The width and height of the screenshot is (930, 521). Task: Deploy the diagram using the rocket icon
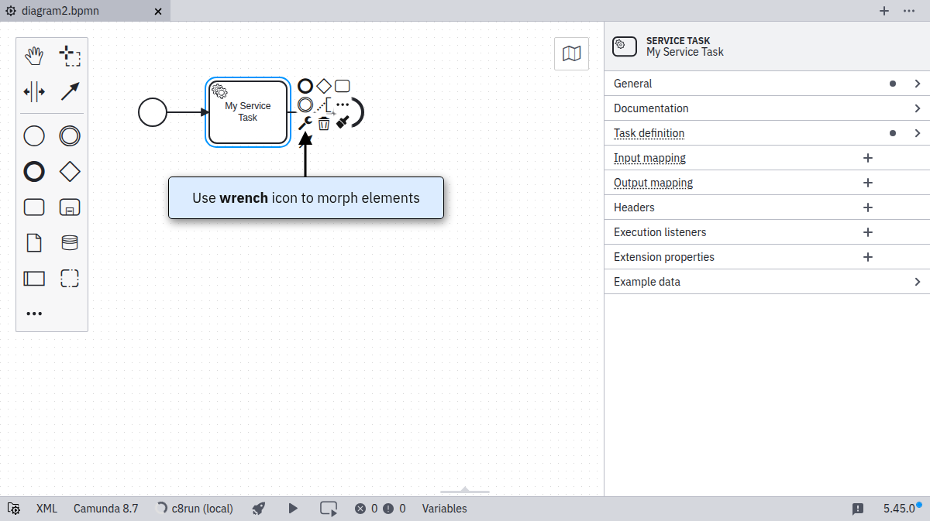click(258, 509)
